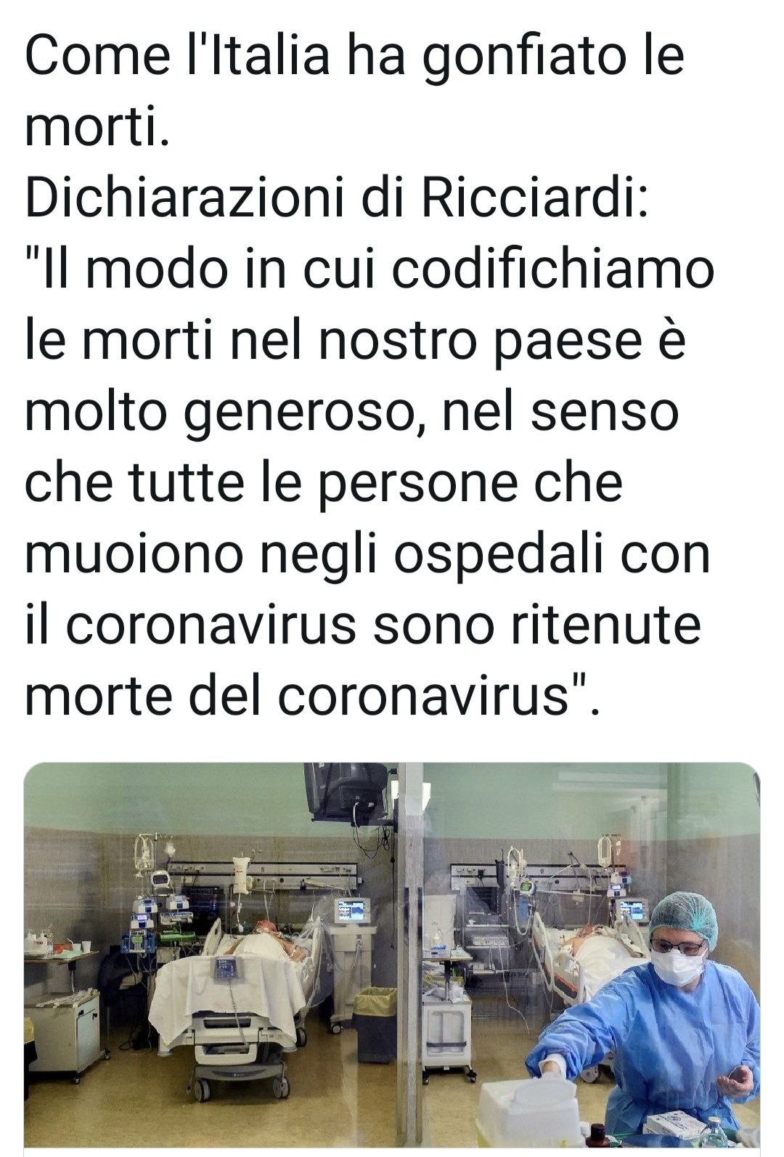Tap the headline "Come l'Italia ha gonfiato le"
The width and height of the screenshot is (784, 1157).
click(x=355, y=58)
